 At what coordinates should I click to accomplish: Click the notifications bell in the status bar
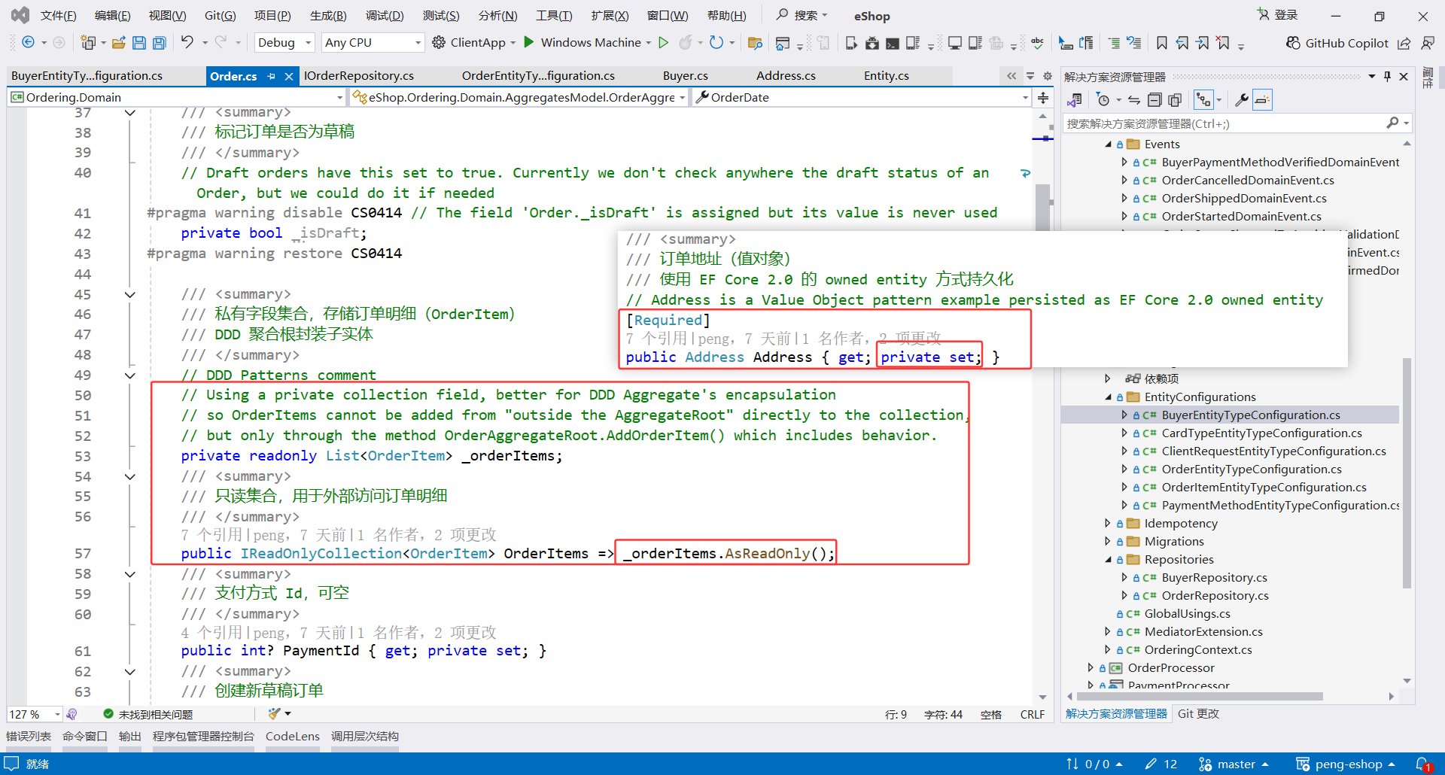point(1422,764)
